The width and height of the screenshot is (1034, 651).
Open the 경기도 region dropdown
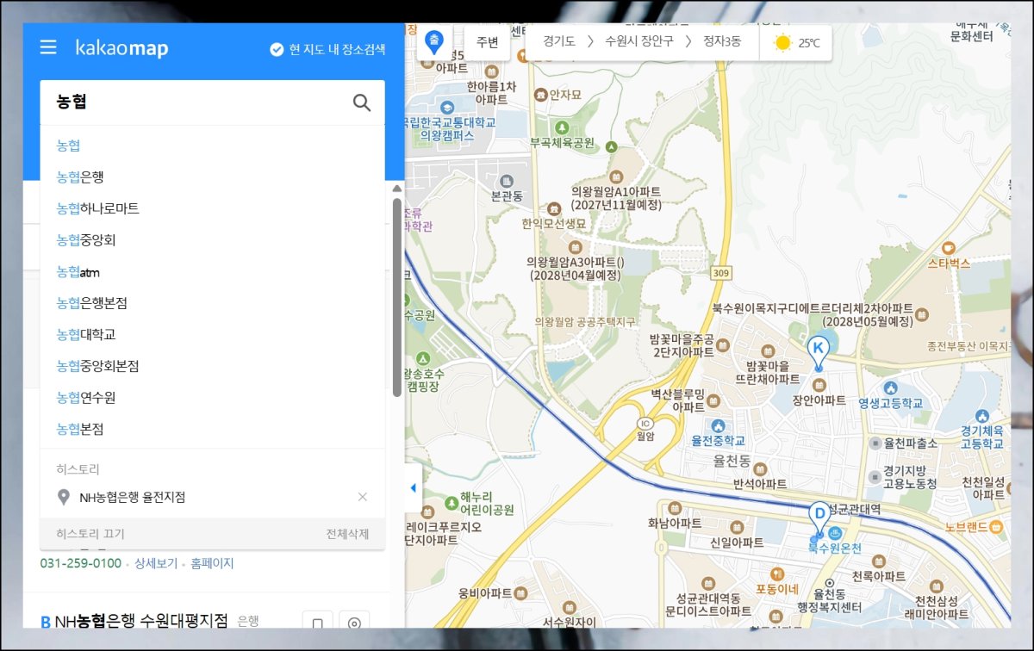tap(559, 41)
